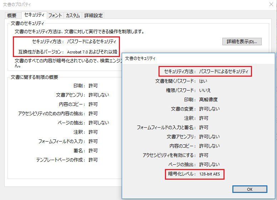Confirm with the OK button

[250, 189]
